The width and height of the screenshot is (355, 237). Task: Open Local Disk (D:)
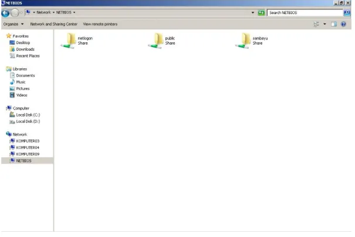(28, 122)
